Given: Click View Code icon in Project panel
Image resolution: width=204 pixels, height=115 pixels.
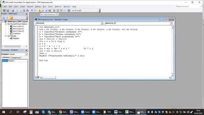Looking at the screenshot, I should tap(4, 18).
